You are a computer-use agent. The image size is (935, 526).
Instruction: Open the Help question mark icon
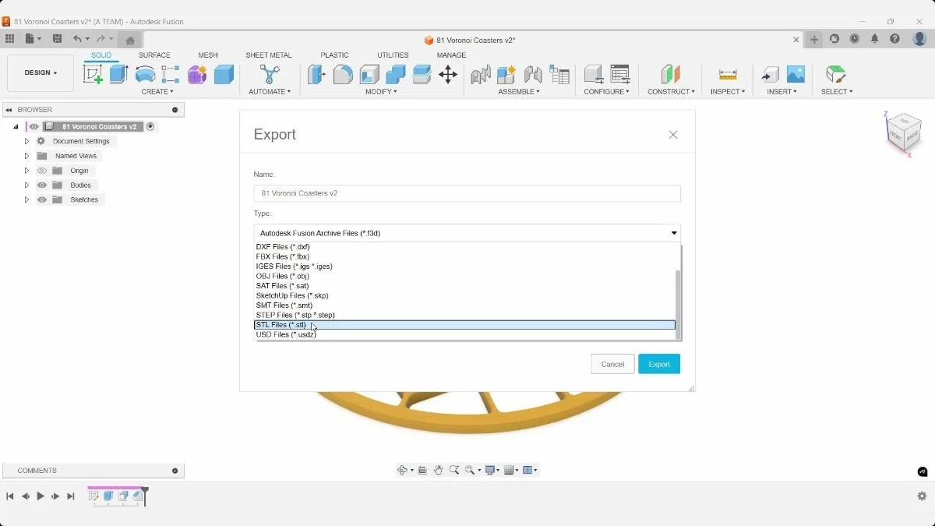pyautogui.click(x=895, y=39)
